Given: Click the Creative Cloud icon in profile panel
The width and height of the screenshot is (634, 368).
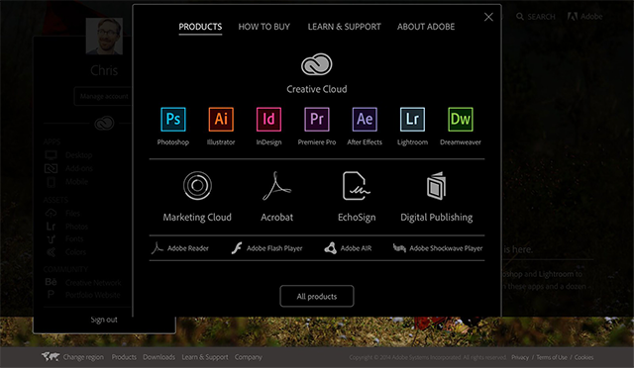Looking at the screenshot, I should pos(104,124).
